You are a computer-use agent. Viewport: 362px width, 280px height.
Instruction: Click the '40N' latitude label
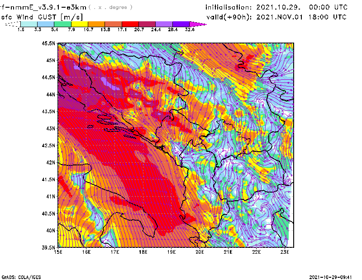51,231
